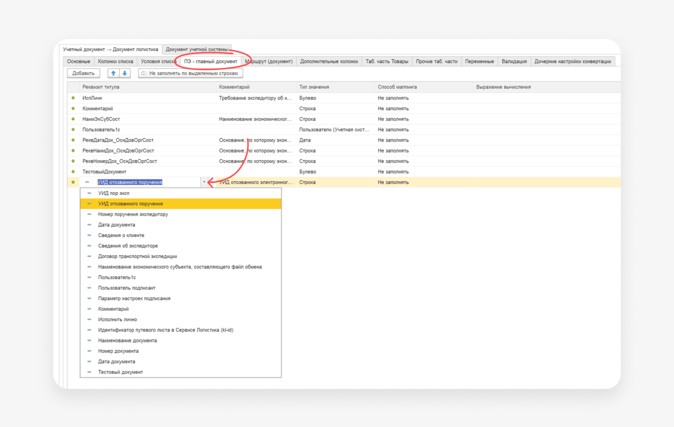Choose Номер поручения экспедитору from the dropdown list
This screenshot has height=427, width=674.
tap(181, 214)
